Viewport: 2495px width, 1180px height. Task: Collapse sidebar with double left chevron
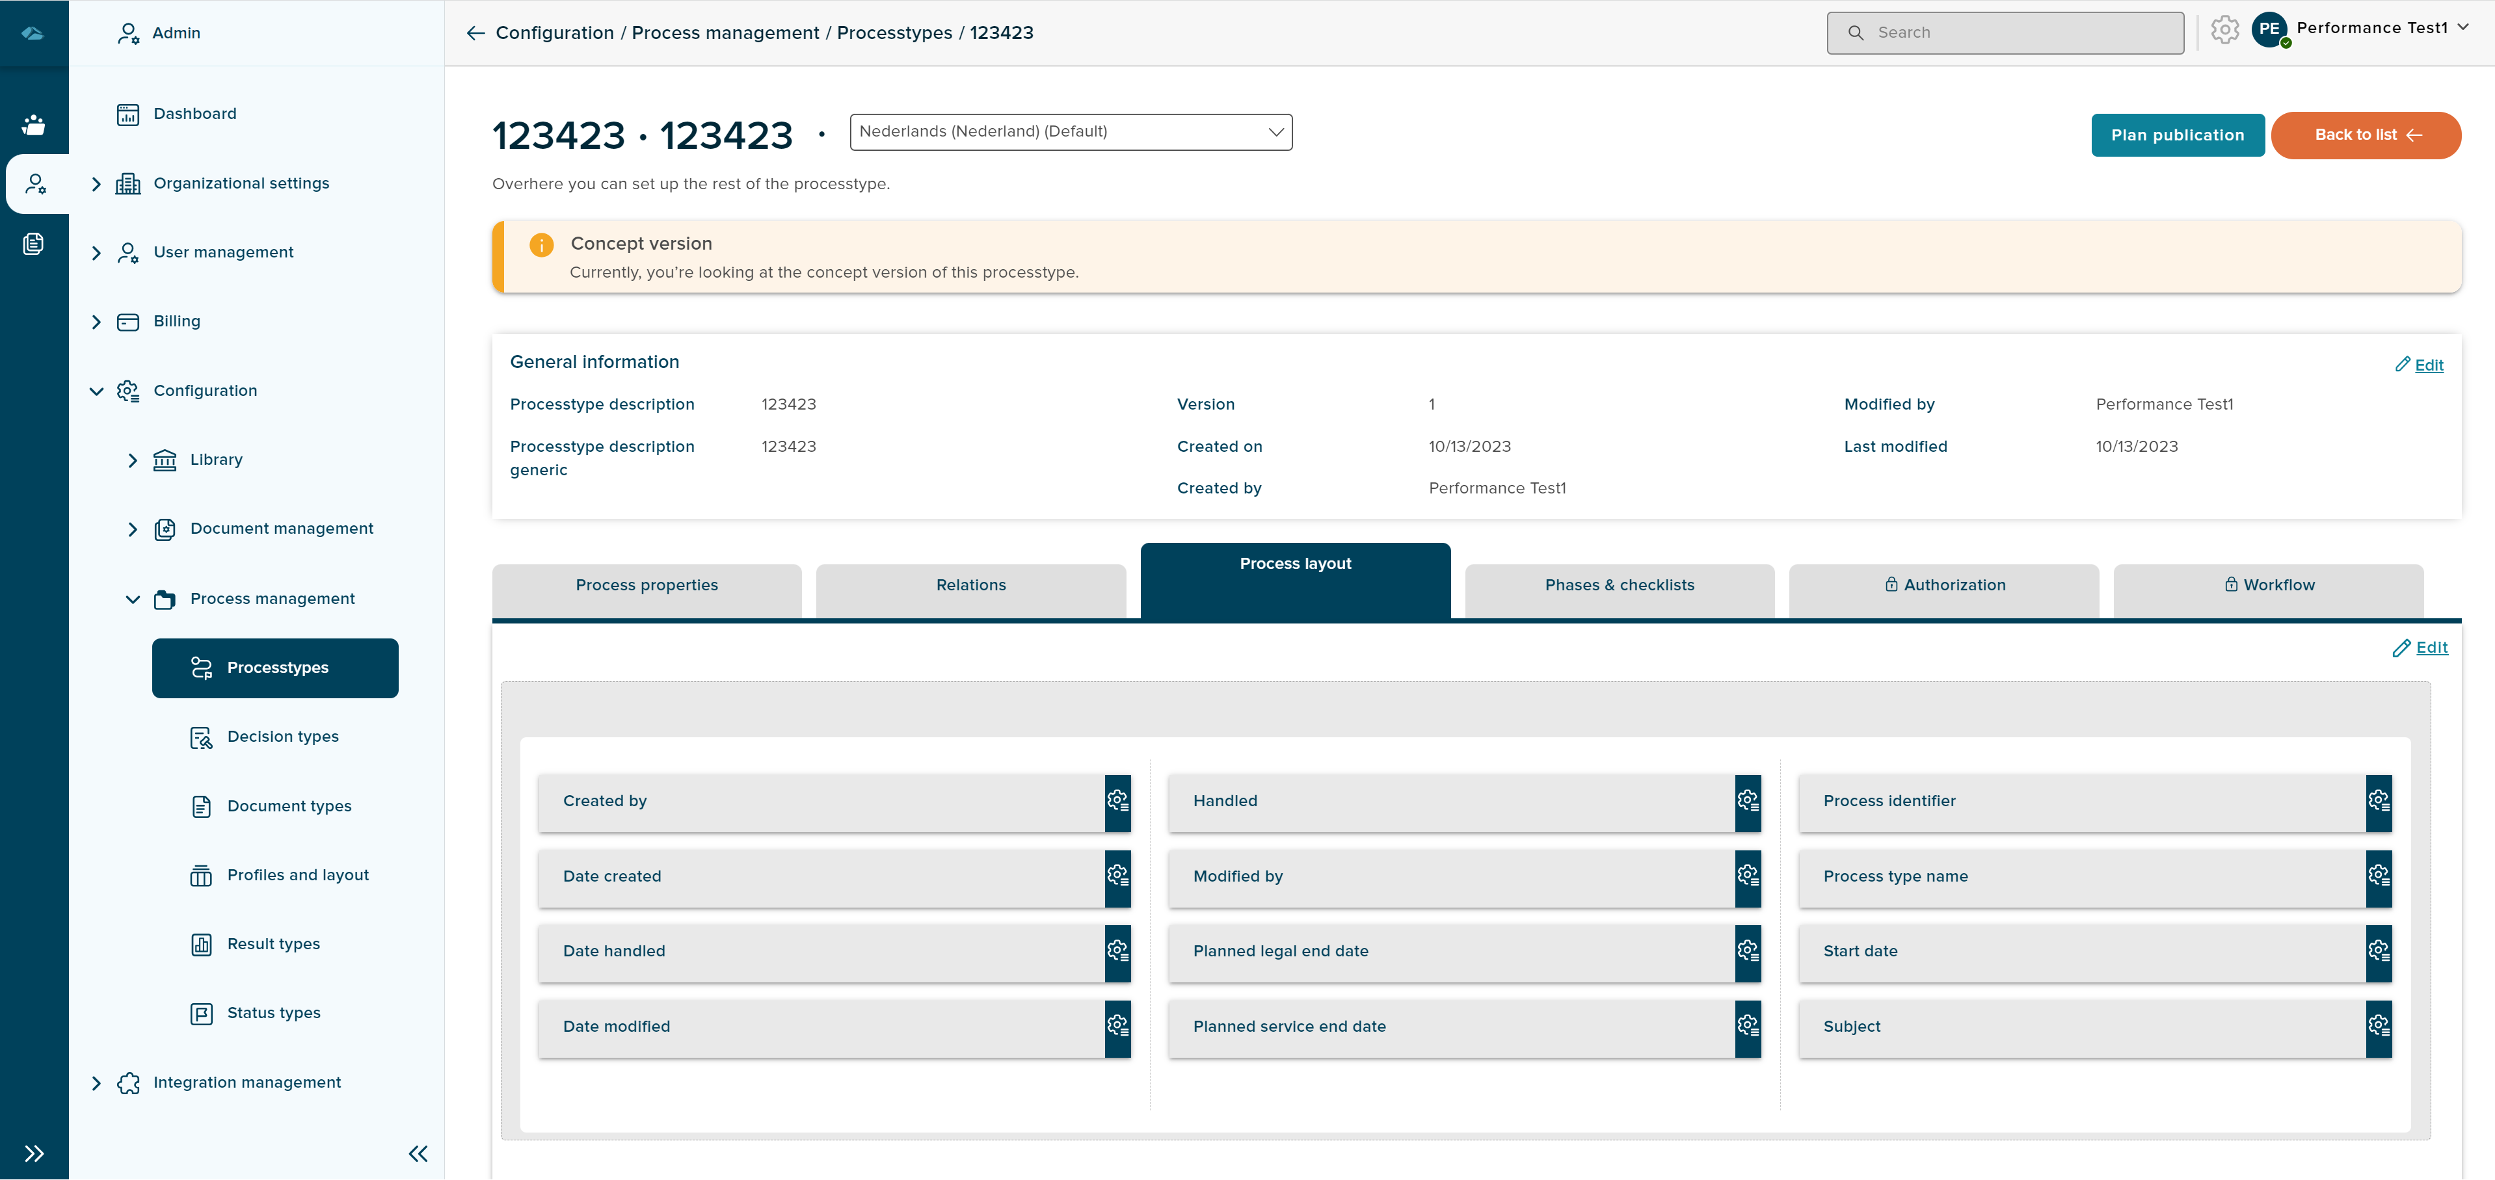(x=418, y=1153)
